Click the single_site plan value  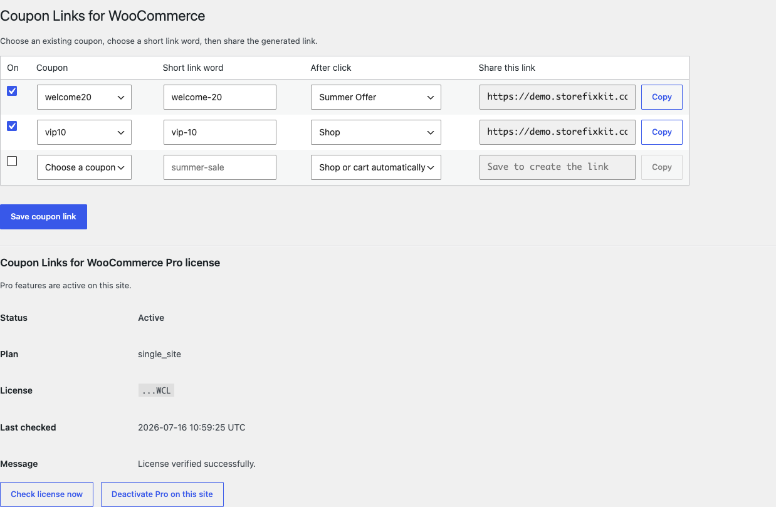coord(159,354)
